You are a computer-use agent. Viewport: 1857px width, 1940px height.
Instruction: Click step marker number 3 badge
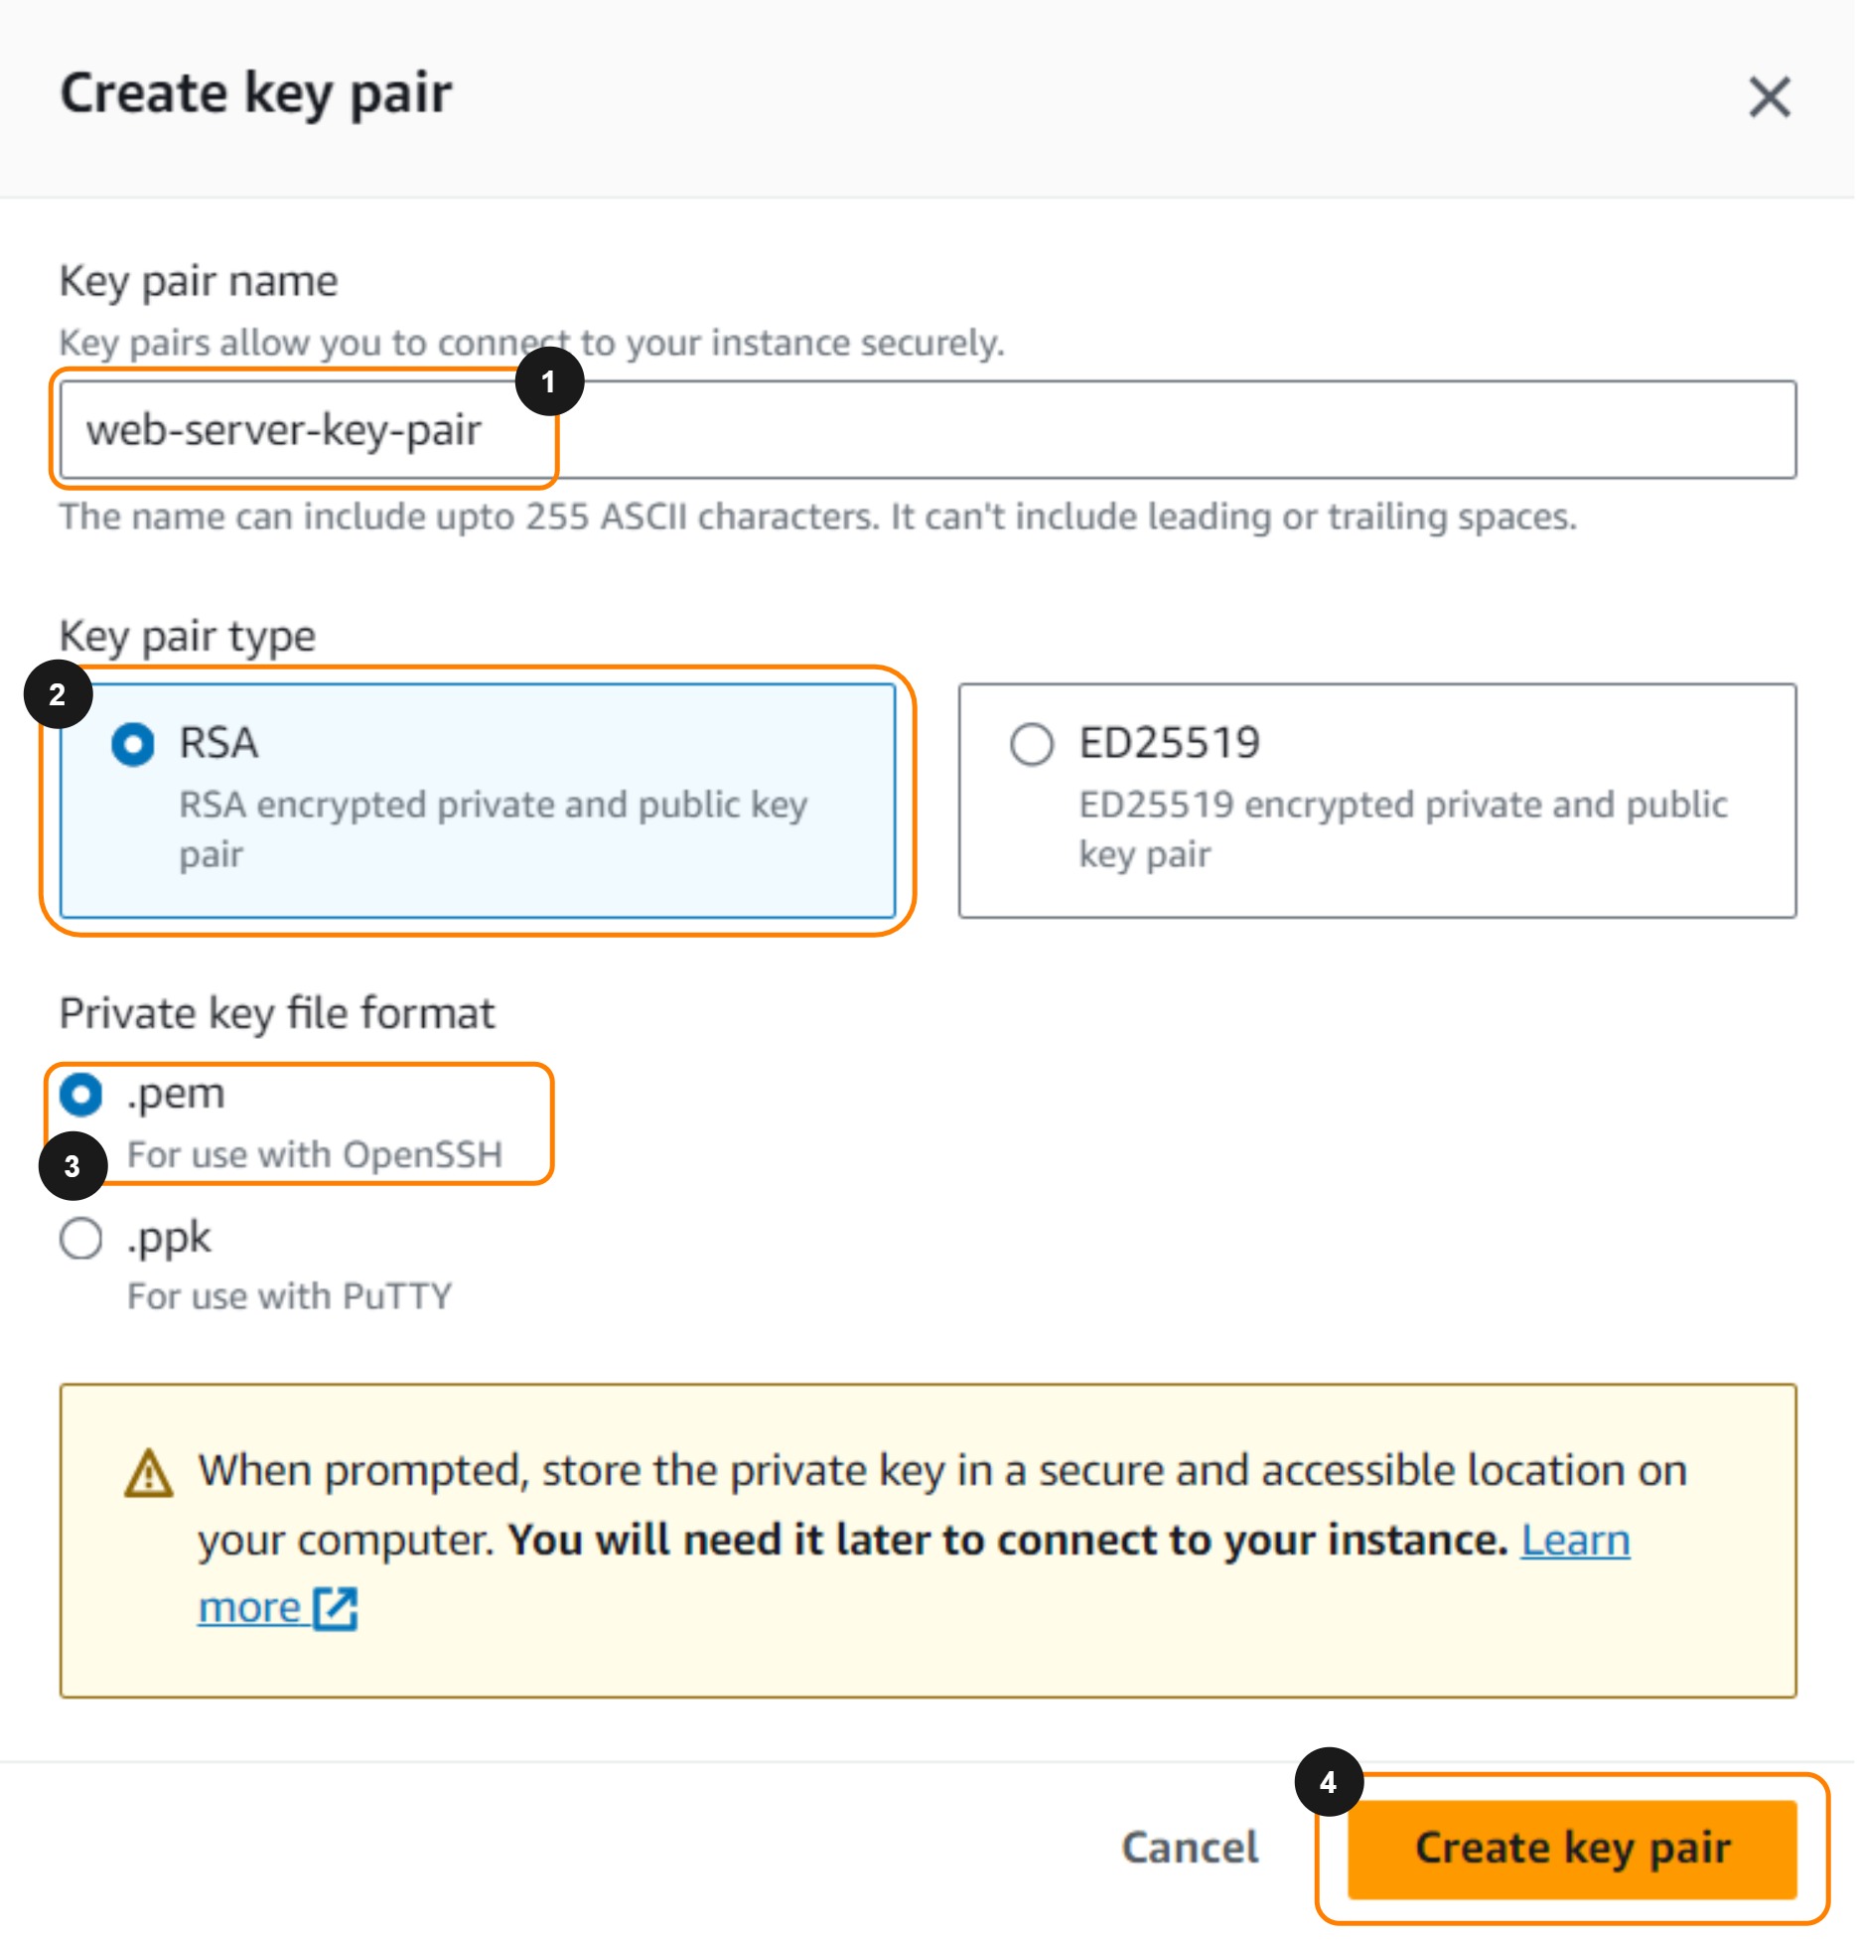tap(72, 1165)
